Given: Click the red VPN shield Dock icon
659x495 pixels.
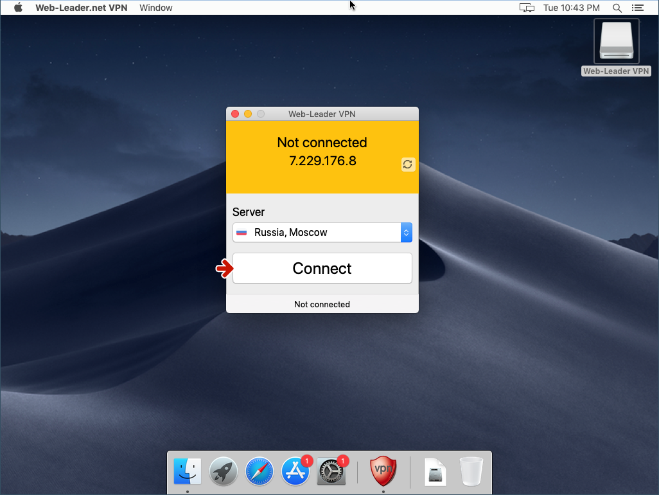Looking at the screenshot, I should [383, 471].
